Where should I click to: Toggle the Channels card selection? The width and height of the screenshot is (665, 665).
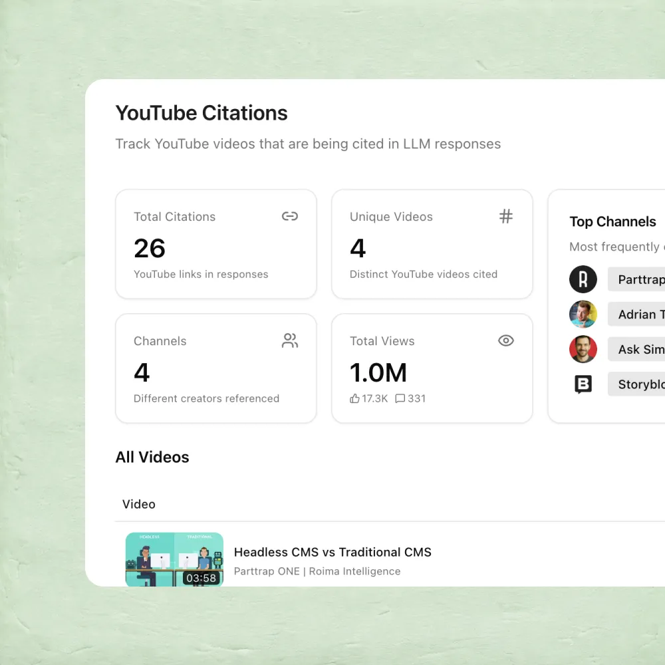(216, 368)
